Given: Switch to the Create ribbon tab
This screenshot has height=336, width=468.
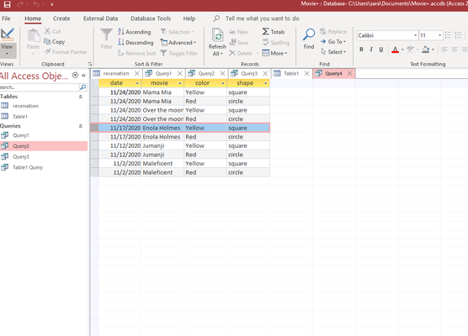Looking at the screenshot, I should coord(61,18).
